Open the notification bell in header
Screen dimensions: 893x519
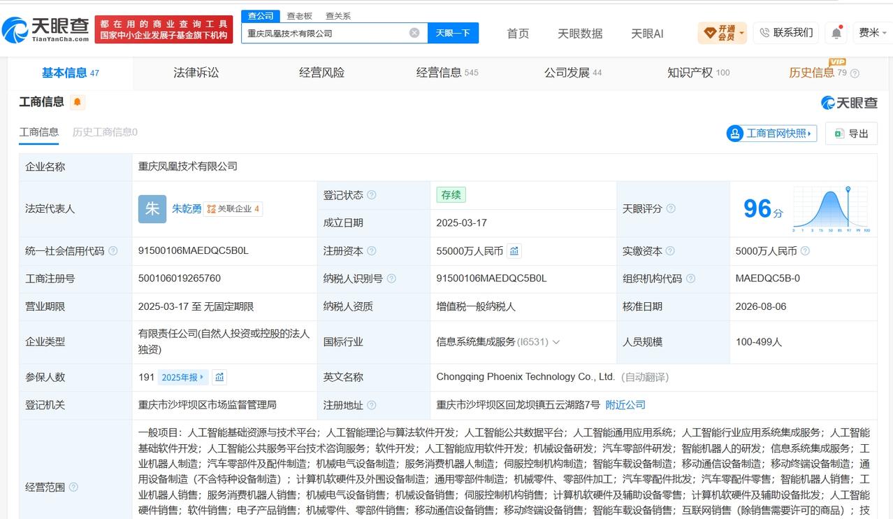[x=836, y=33]
